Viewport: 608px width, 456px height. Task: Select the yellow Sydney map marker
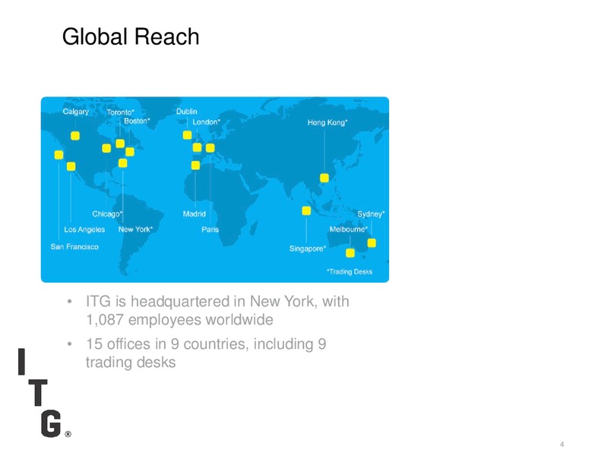click(x=372, y=242)
